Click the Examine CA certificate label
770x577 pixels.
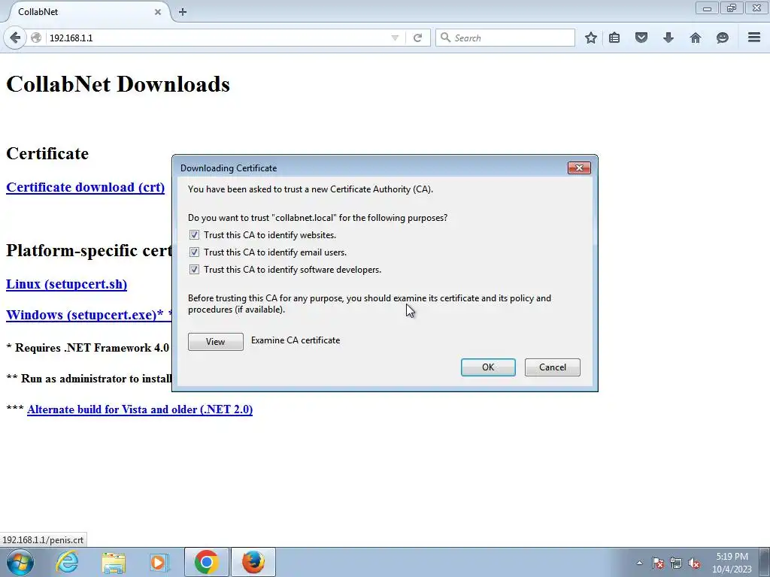tap(296, 340)
